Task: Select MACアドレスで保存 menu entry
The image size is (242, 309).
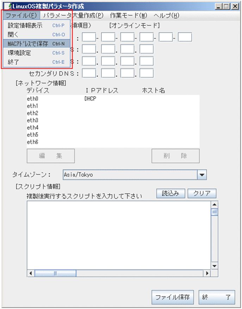Action: [x=37, y=44]
